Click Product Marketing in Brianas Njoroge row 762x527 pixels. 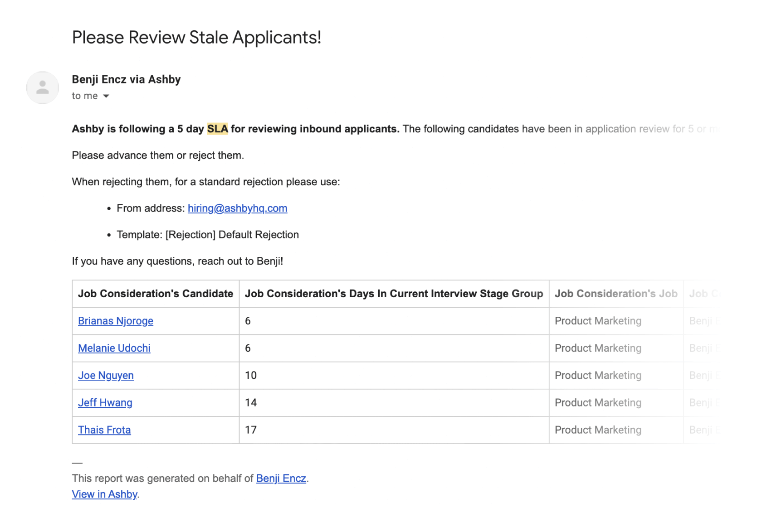(598, 321)
